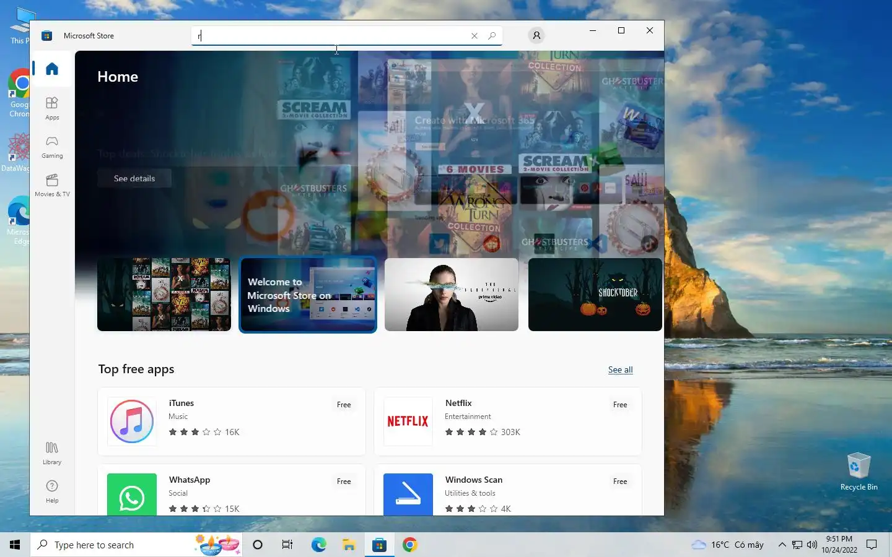This screenshot has width=892, height=557.
Task: Open the network icon in system tray
Action: (797, 545)
